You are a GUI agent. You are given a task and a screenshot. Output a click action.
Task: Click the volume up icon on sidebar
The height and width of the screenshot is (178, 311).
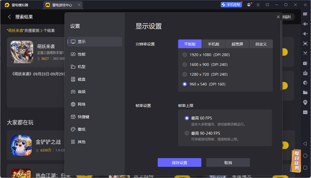point(305,24)
